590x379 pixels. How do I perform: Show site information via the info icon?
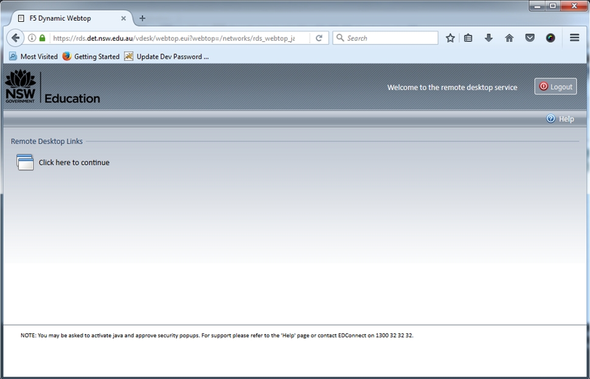coord(32,38)
